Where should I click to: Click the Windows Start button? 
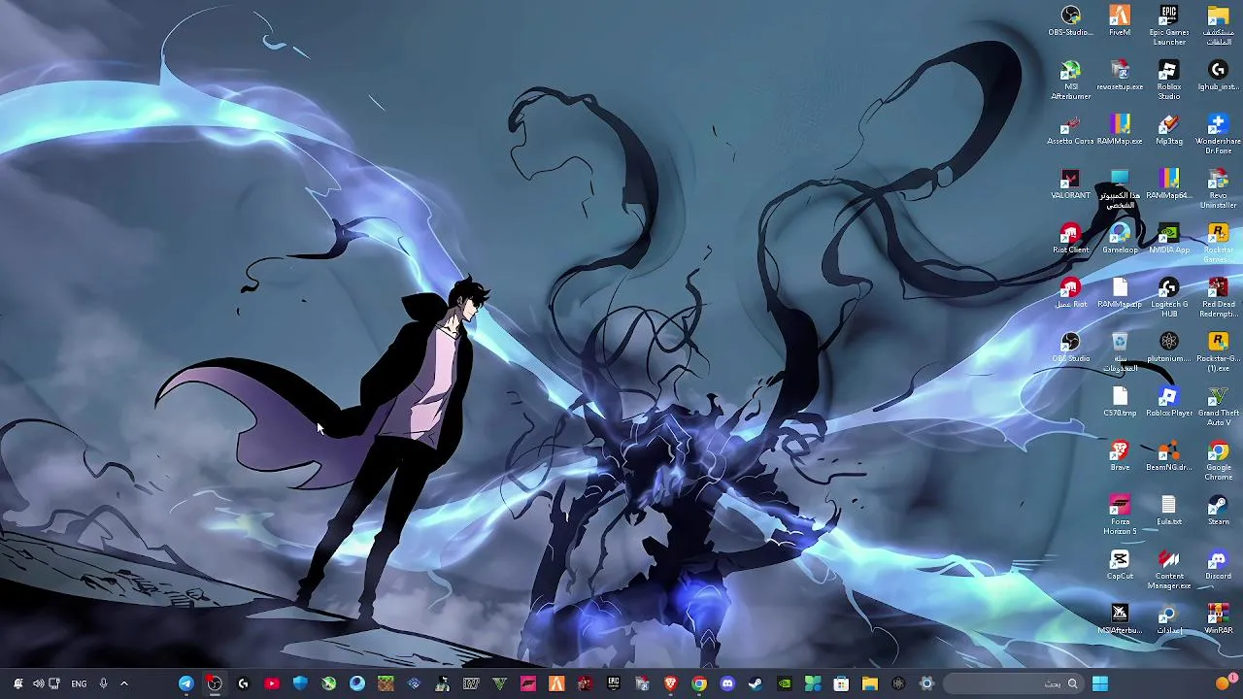coord(1099,683)
